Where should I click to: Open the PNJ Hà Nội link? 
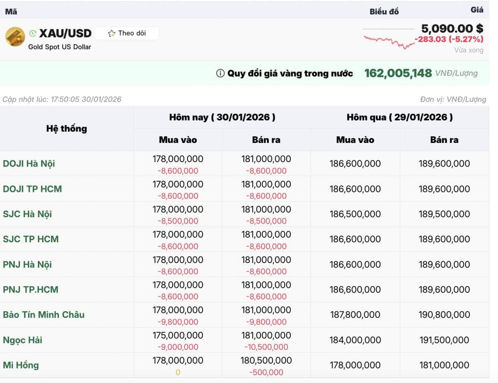click(27, 265)
